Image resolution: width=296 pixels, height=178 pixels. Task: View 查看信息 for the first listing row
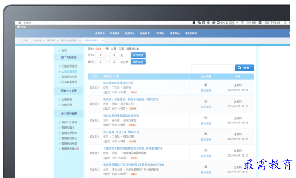(x=206, y=91)
